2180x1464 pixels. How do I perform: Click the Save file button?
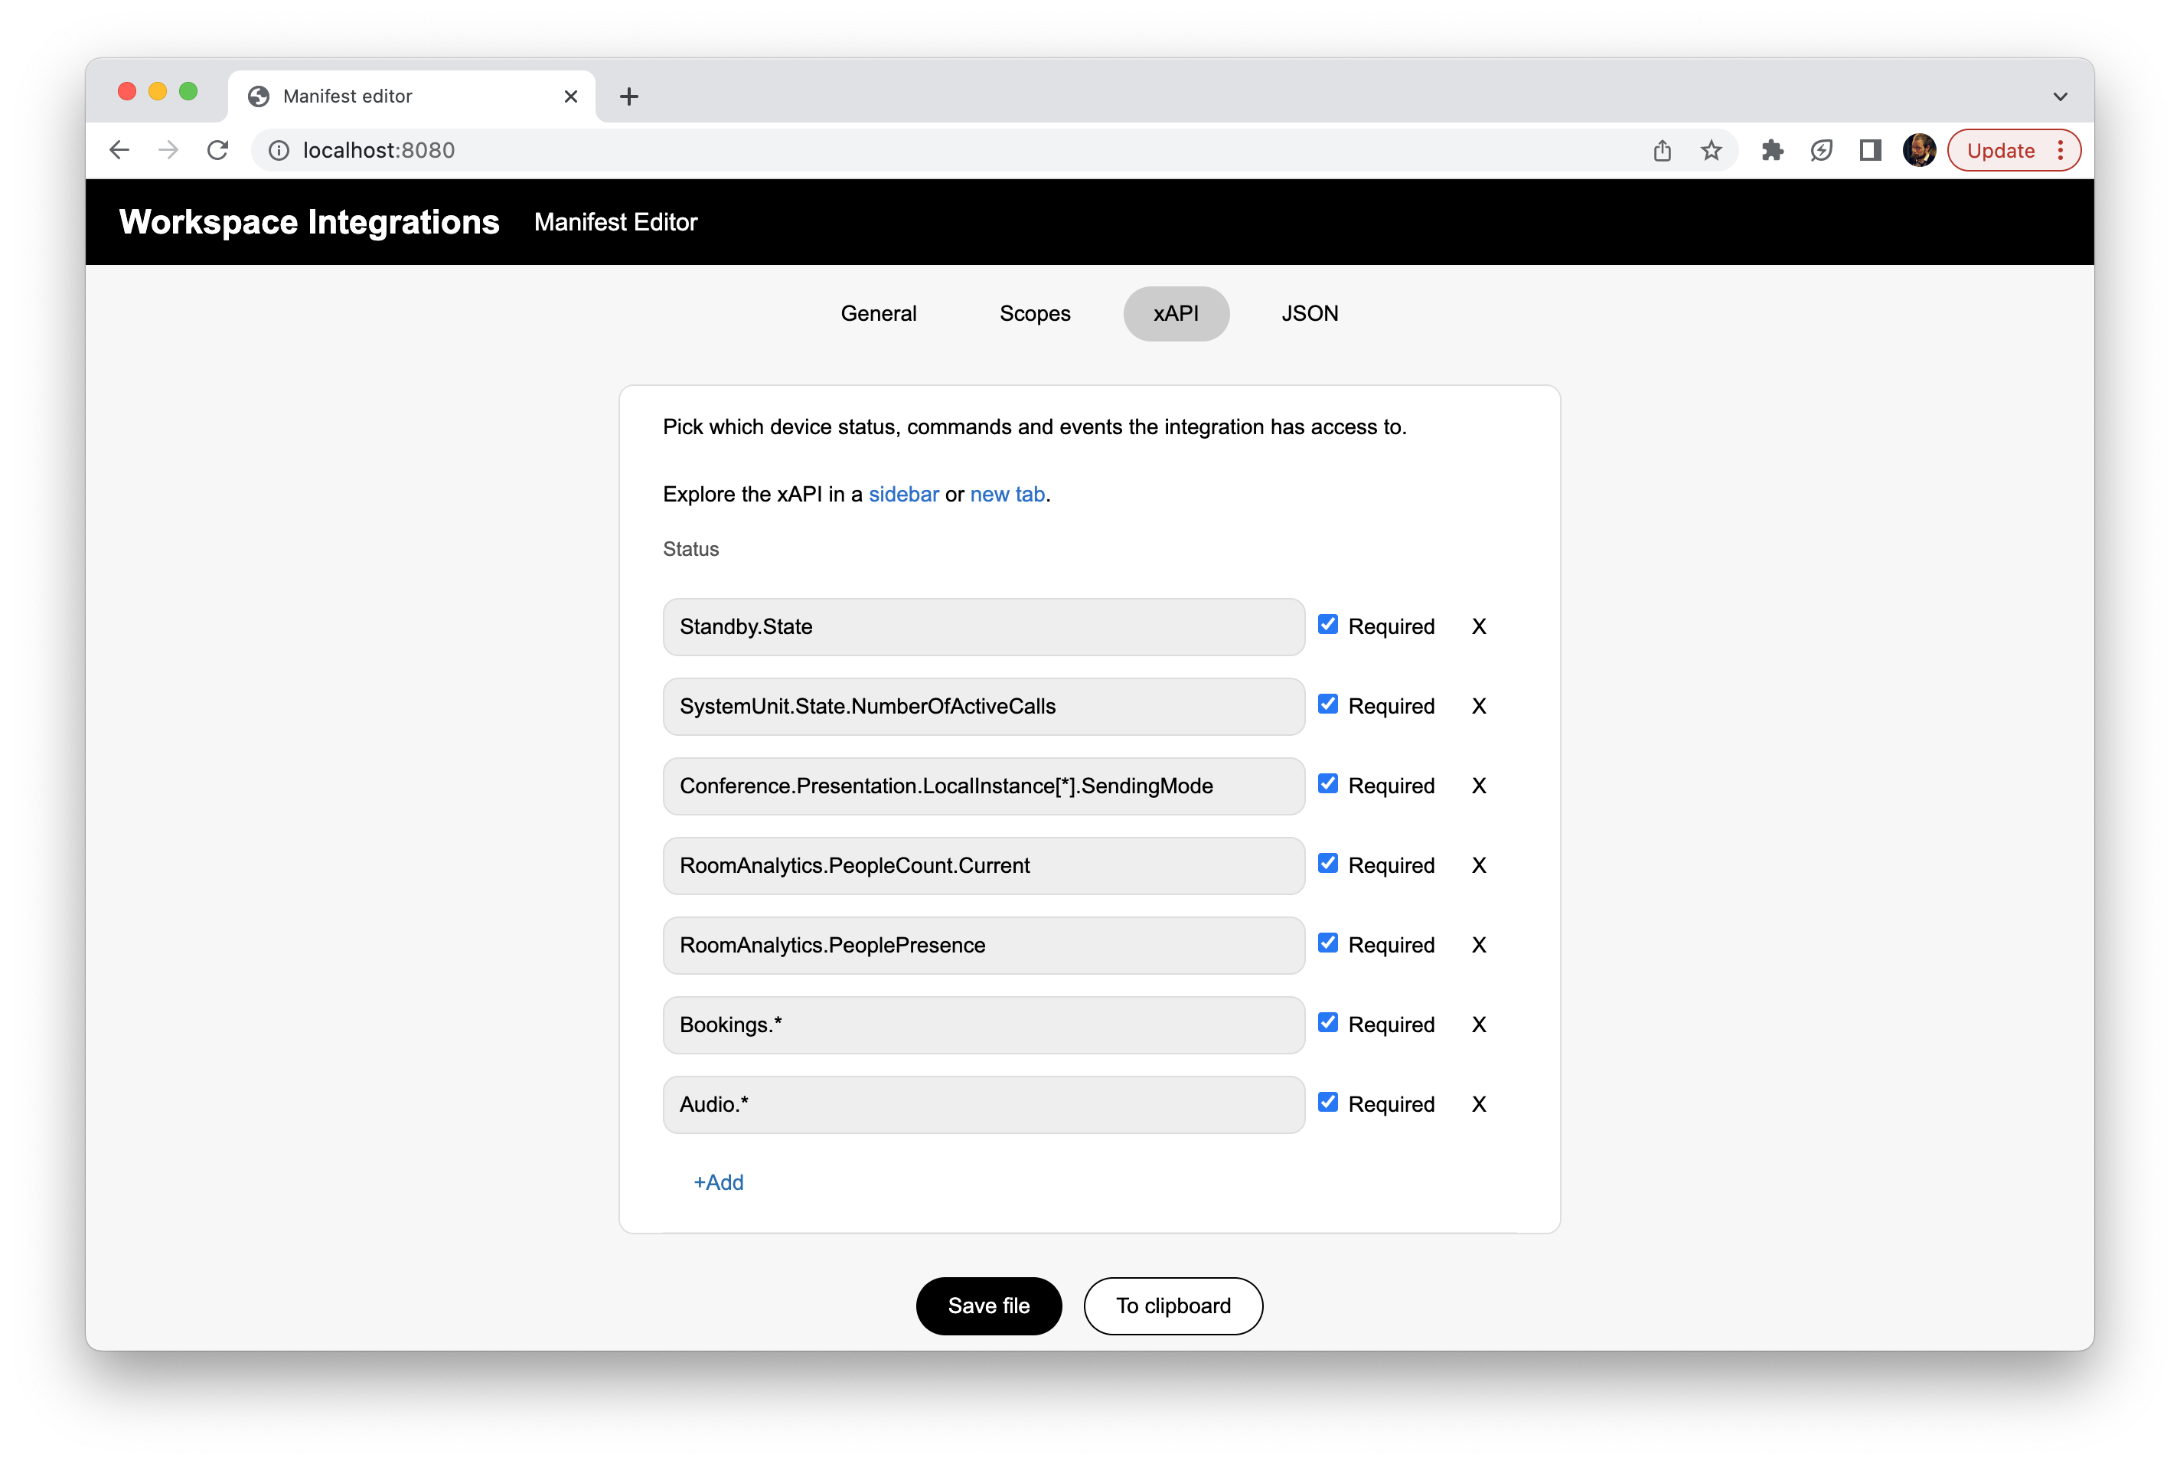pos(988,1306)
